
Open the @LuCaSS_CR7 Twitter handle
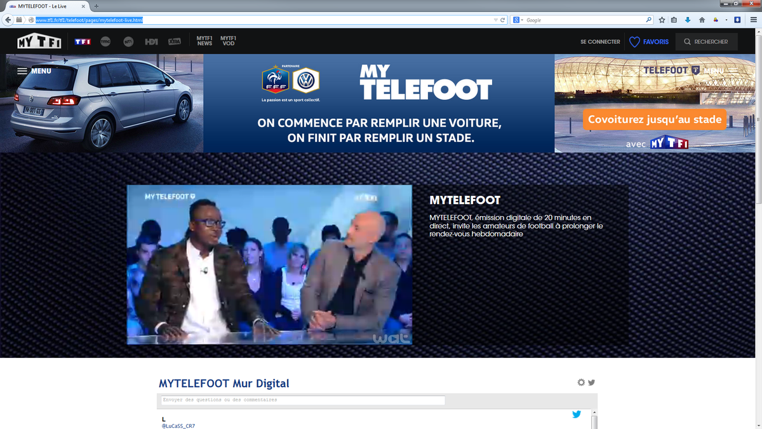[178, 426]
